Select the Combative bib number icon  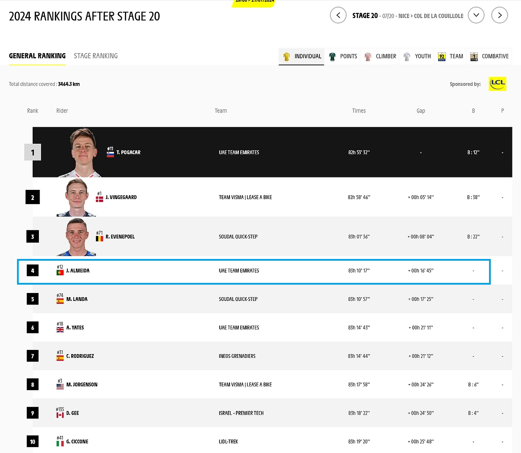474,57
